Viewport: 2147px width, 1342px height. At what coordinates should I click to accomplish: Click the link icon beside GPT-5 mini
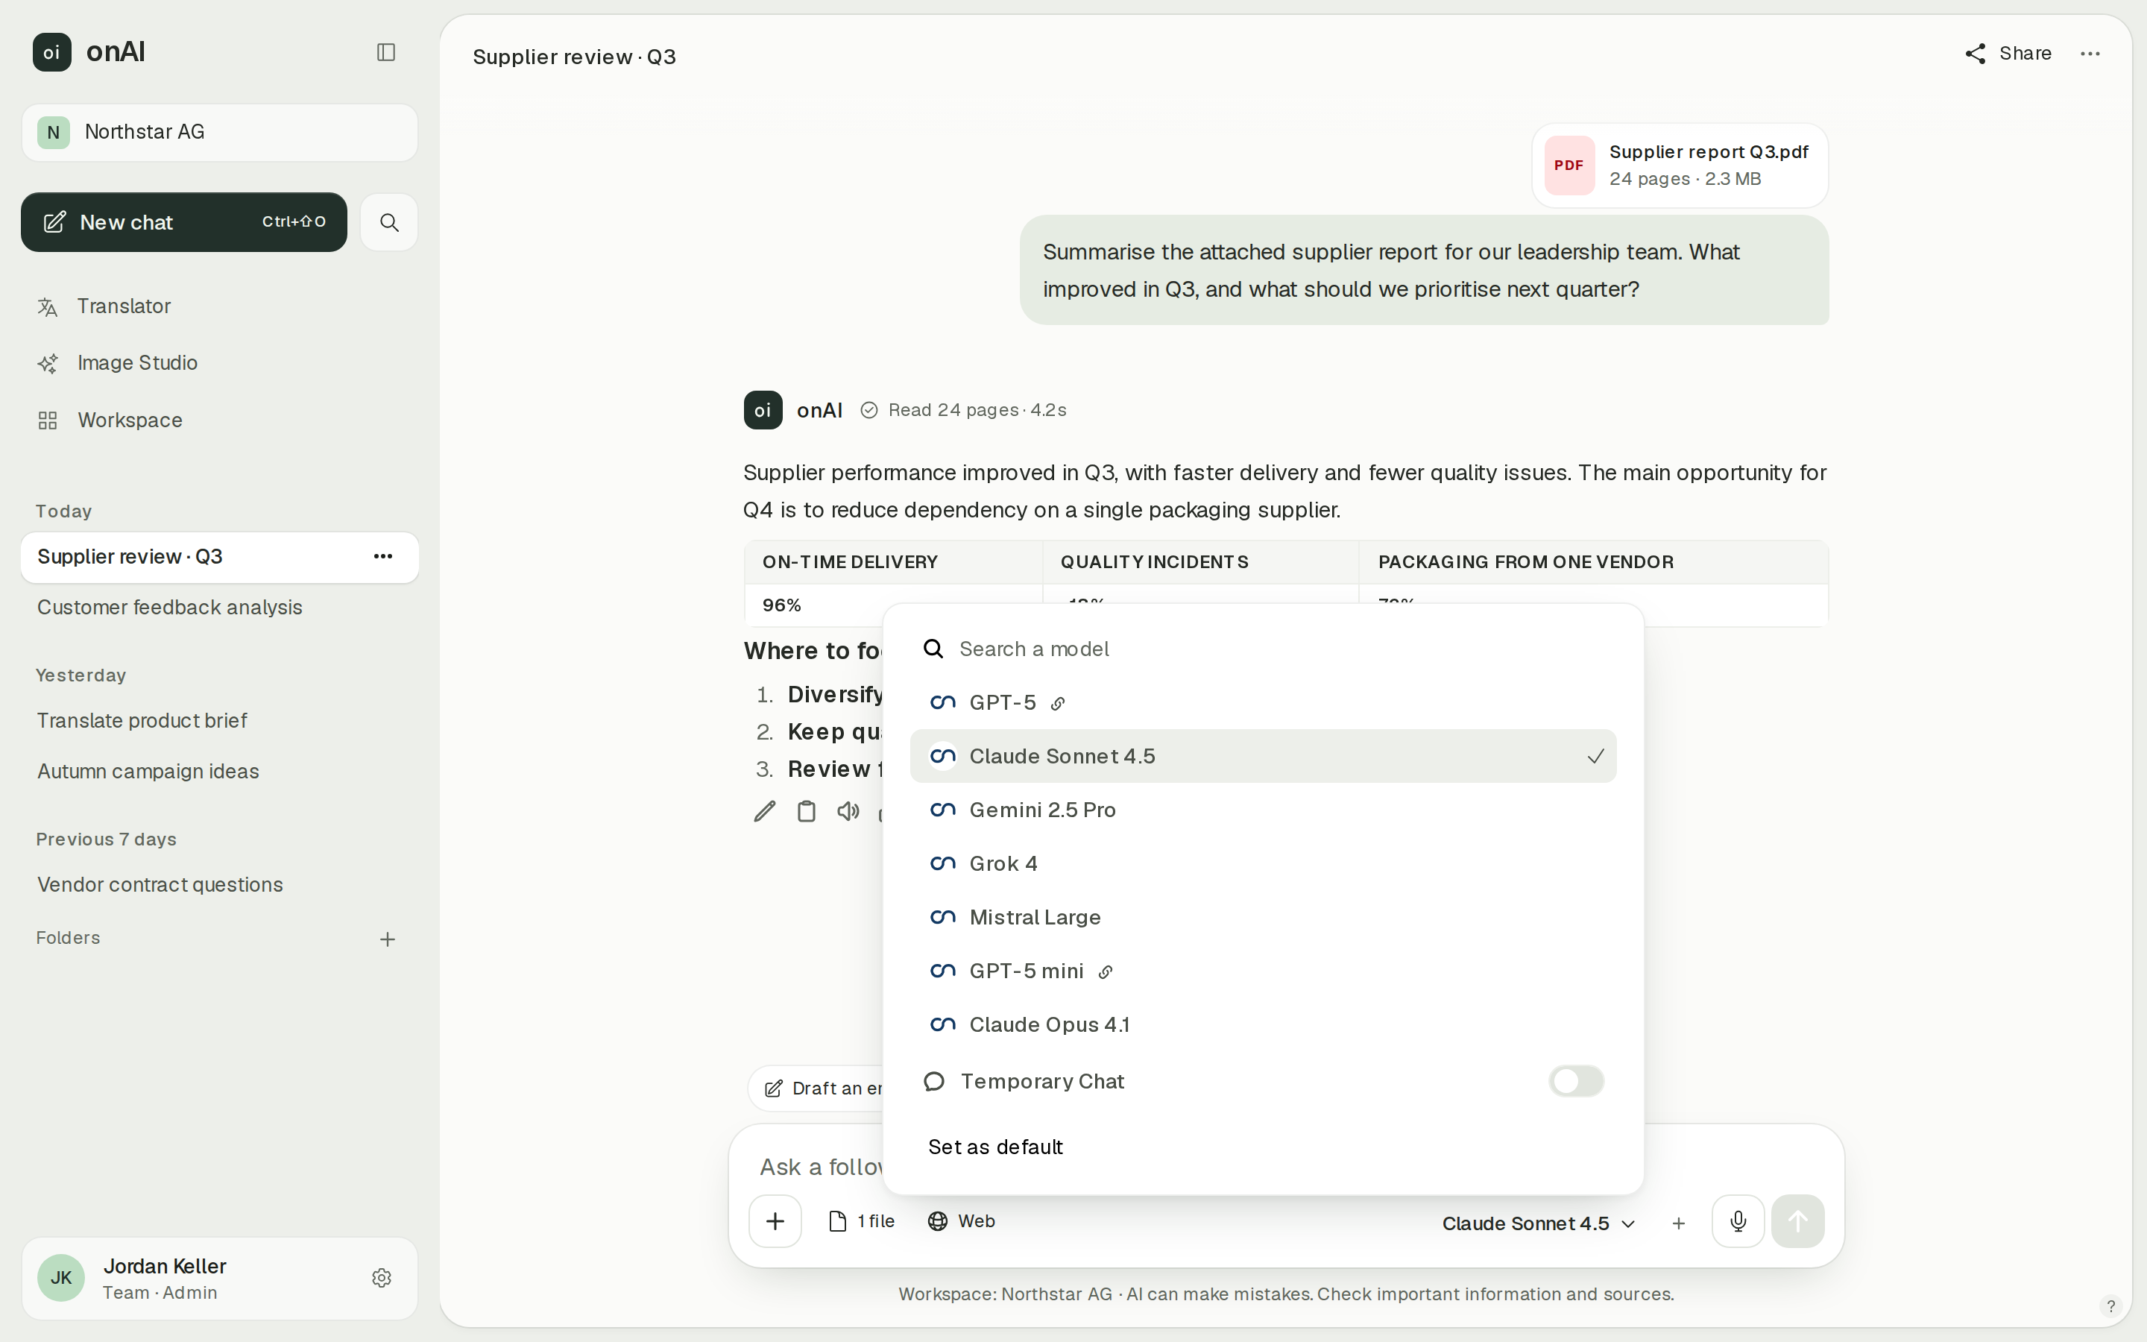[1106, 972]
